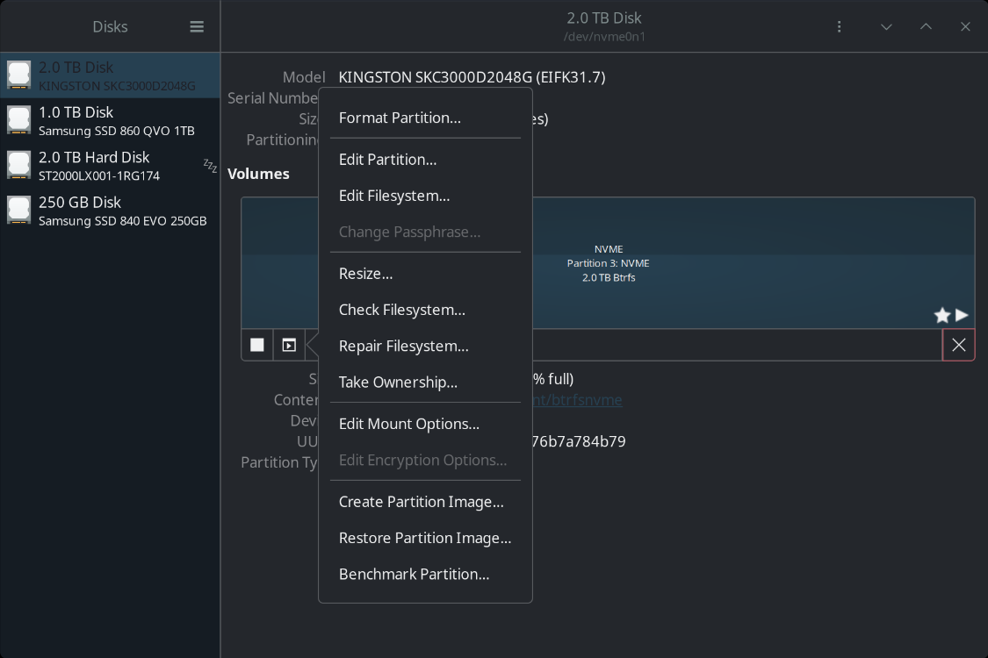Select the 1.0 TB Samsung 860 QVO disk
The height and width of the screenshot is (658, 988).
tap(110, 121)
